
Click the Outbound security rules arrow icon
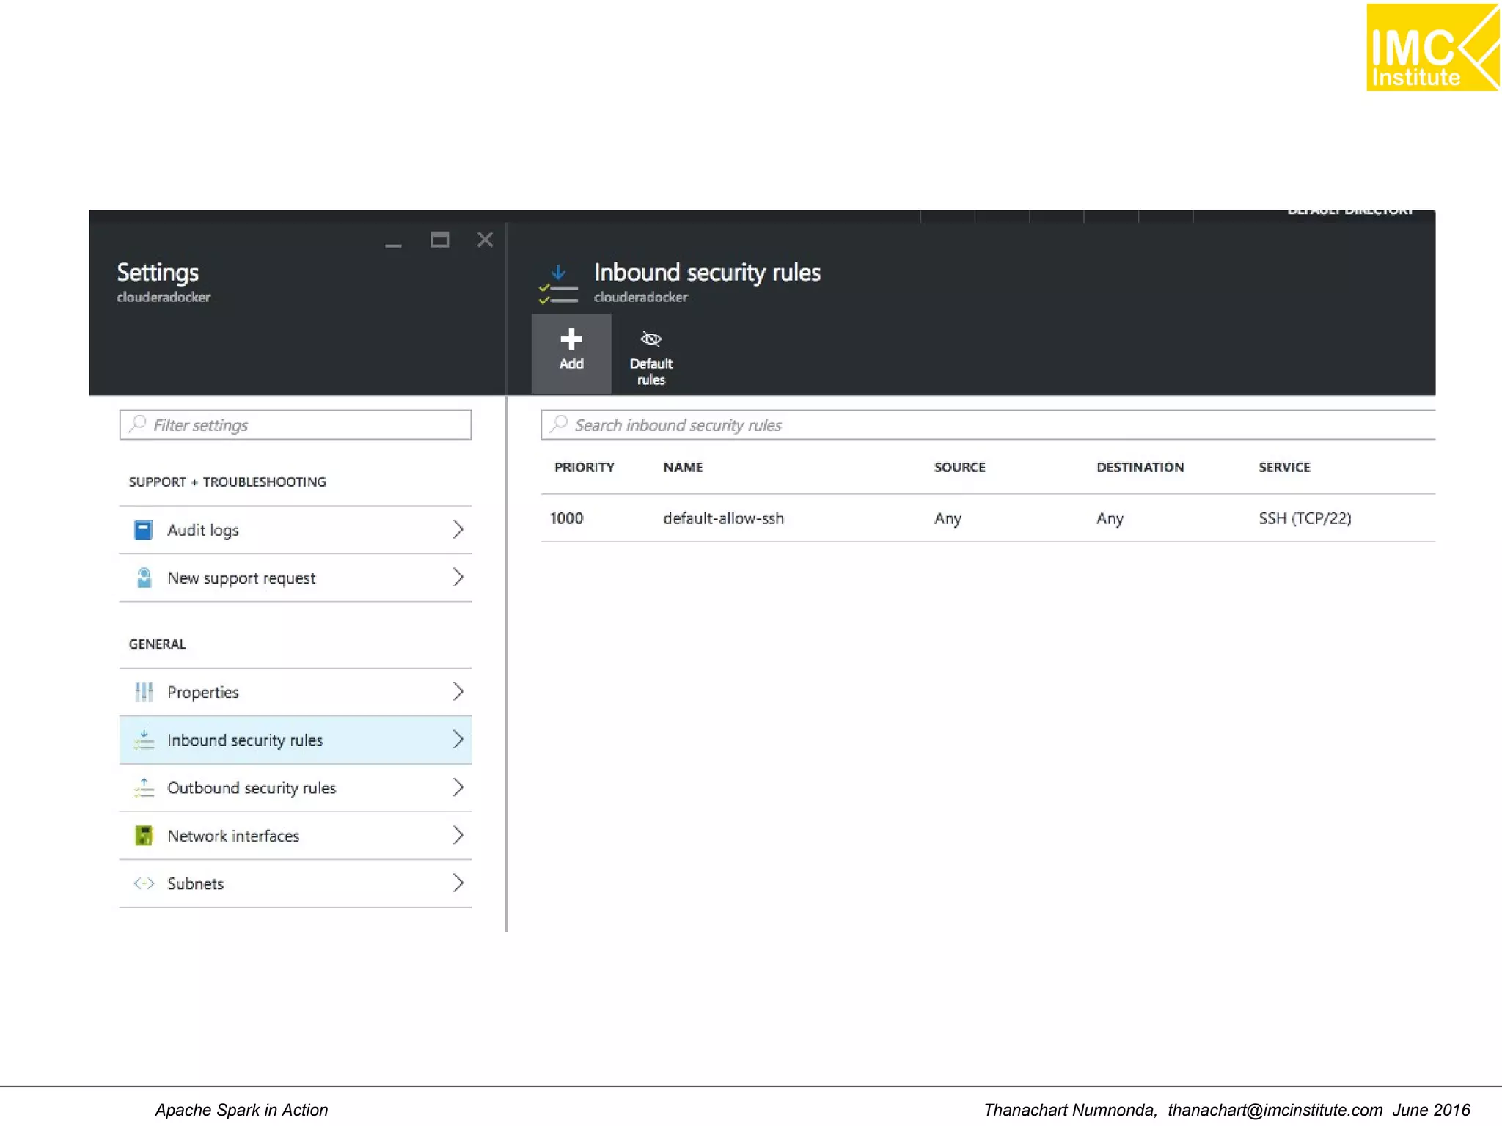tap(144, 788)
